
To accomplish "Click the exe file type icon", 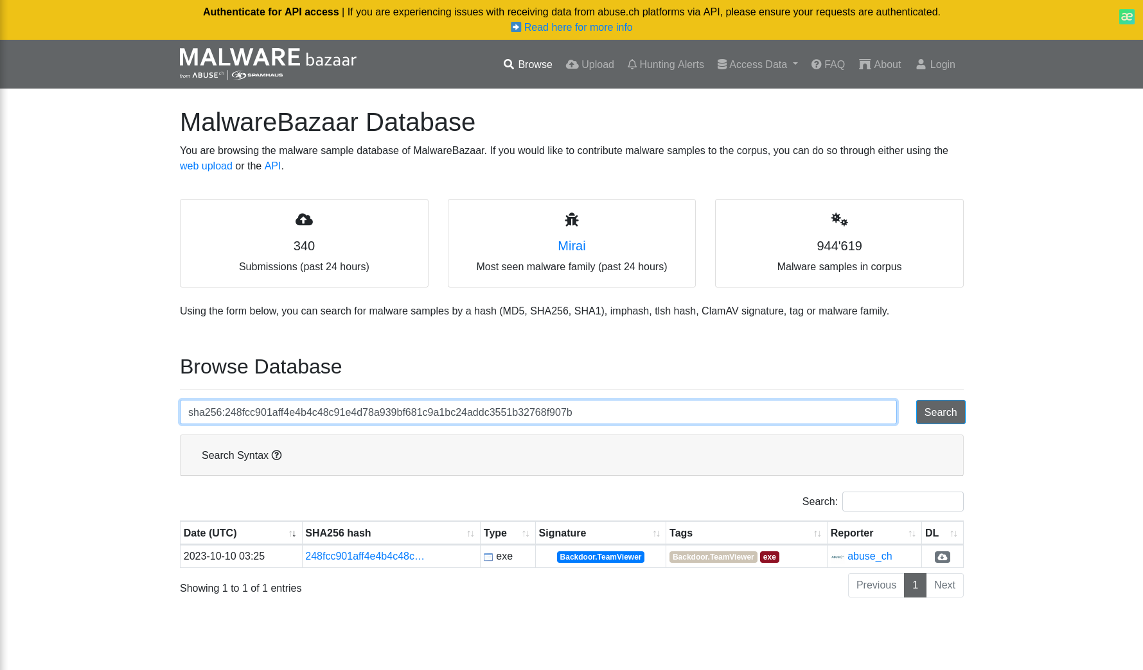I will (488, 557).
